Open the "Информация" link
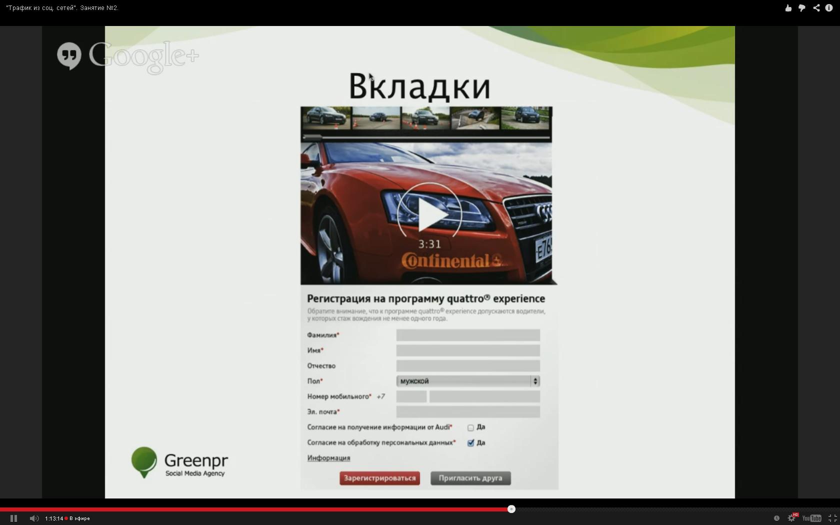This screenshot has height=525, width=840. point(328,458)
